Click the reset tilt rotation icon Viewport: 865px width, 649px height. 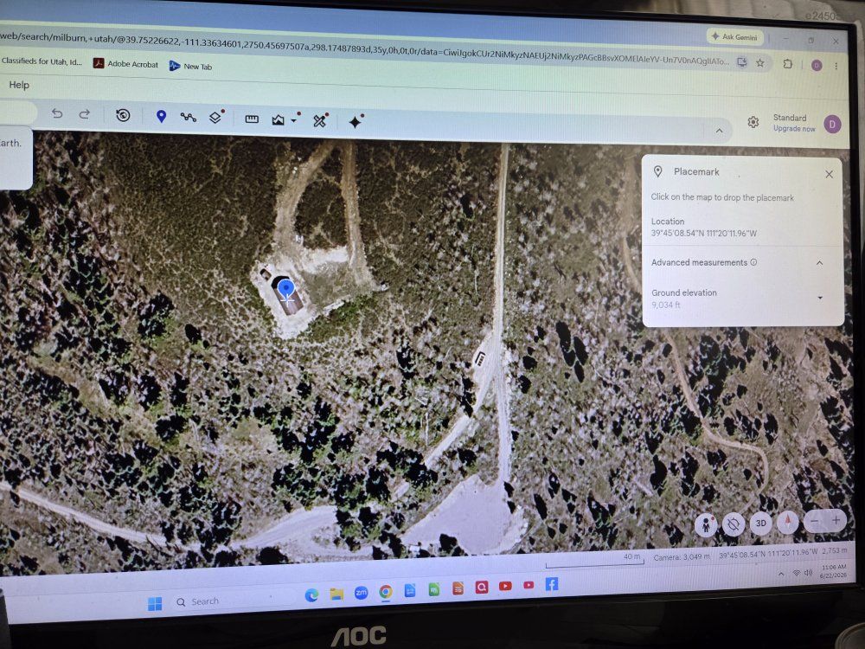[x=734, y=524]
